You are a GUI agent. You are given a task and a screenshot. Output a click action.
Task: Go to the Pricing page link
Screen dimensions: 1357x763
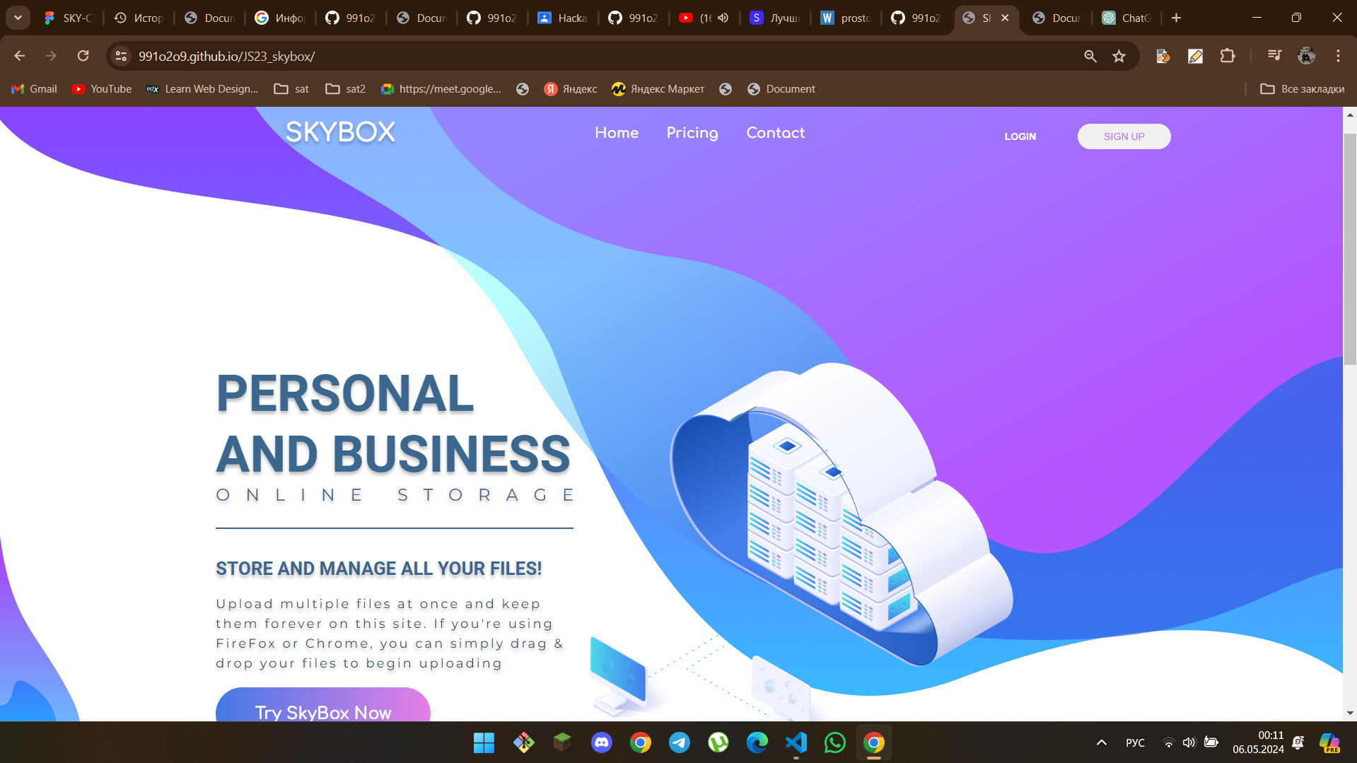tap(692, 133)
